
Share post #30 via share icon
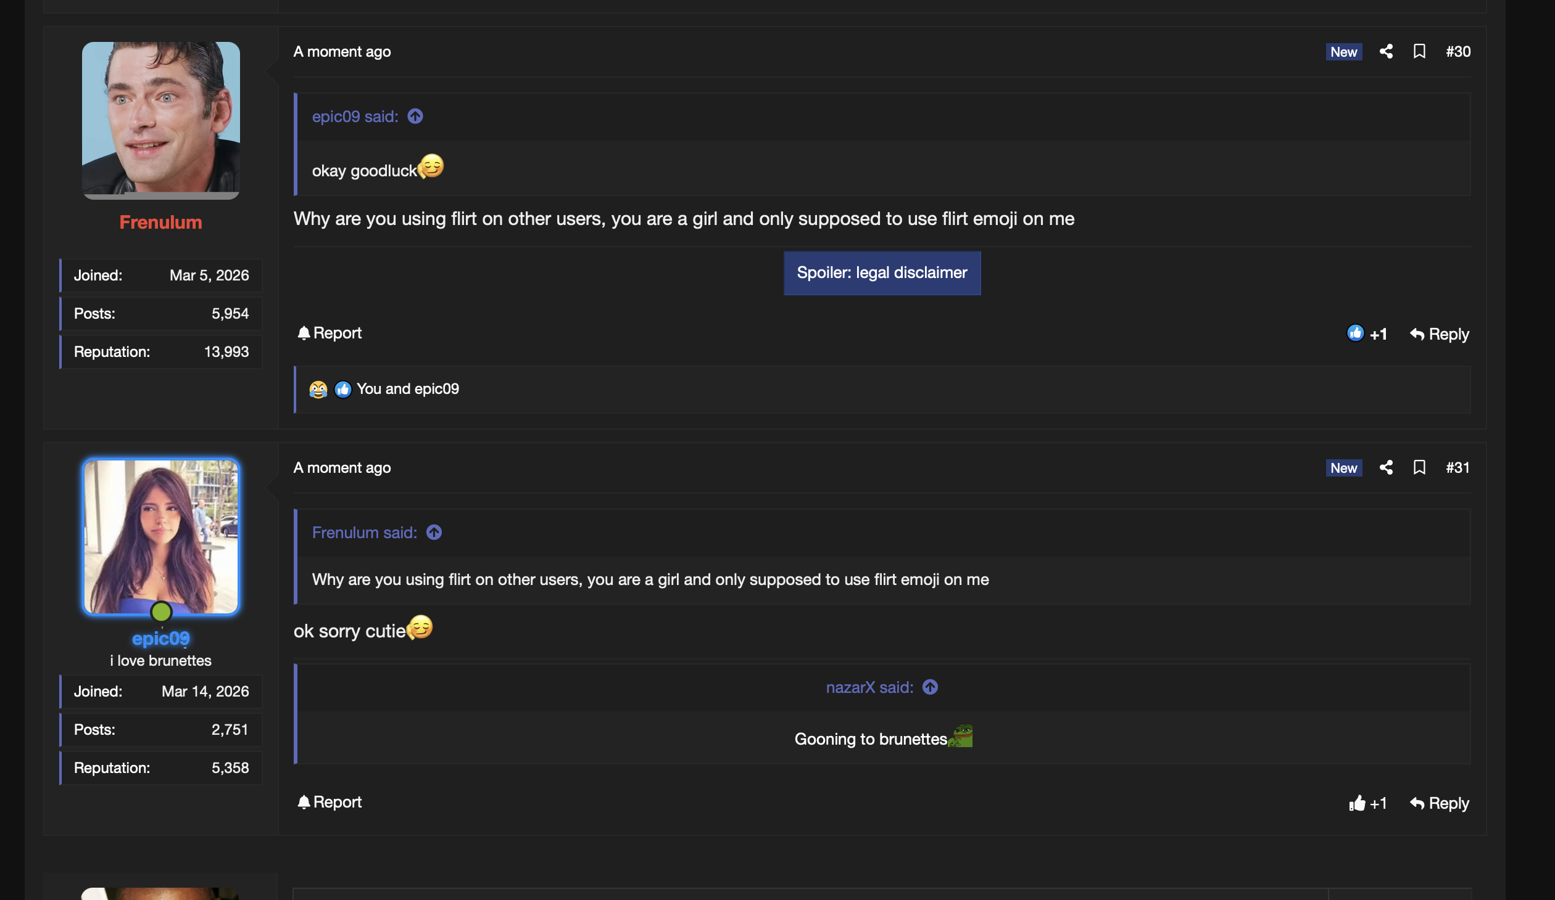pyautogui.click(x=1386, y=51)
